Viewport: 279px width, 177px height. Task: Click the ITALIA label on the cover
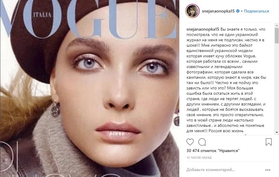(x=42, y=15)
